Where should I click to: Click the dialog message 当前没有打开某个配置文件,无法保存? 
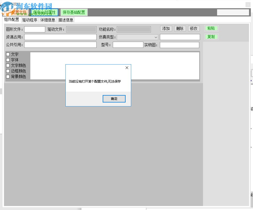click(x=95, y=81)
